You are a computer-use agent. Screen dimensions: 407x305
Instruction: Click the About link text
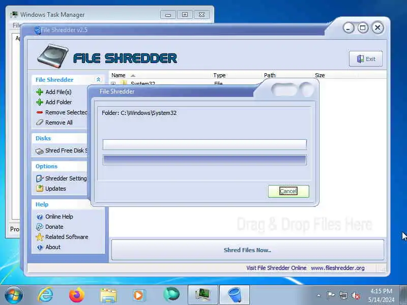(x=53, y=247)
